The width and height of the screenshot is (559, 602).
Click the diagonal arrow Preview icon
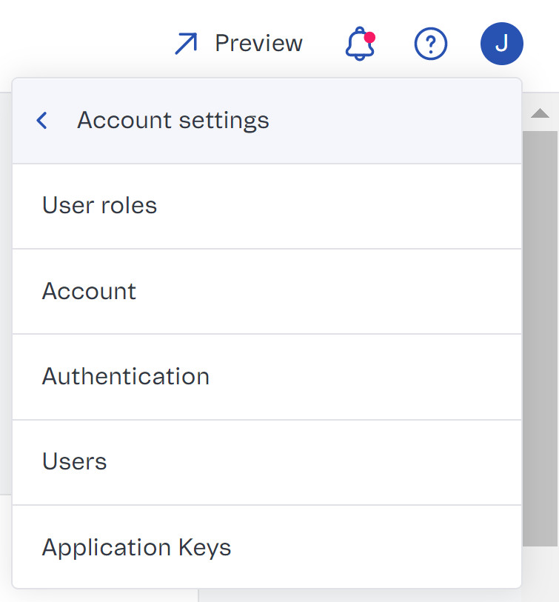[185, 44]
